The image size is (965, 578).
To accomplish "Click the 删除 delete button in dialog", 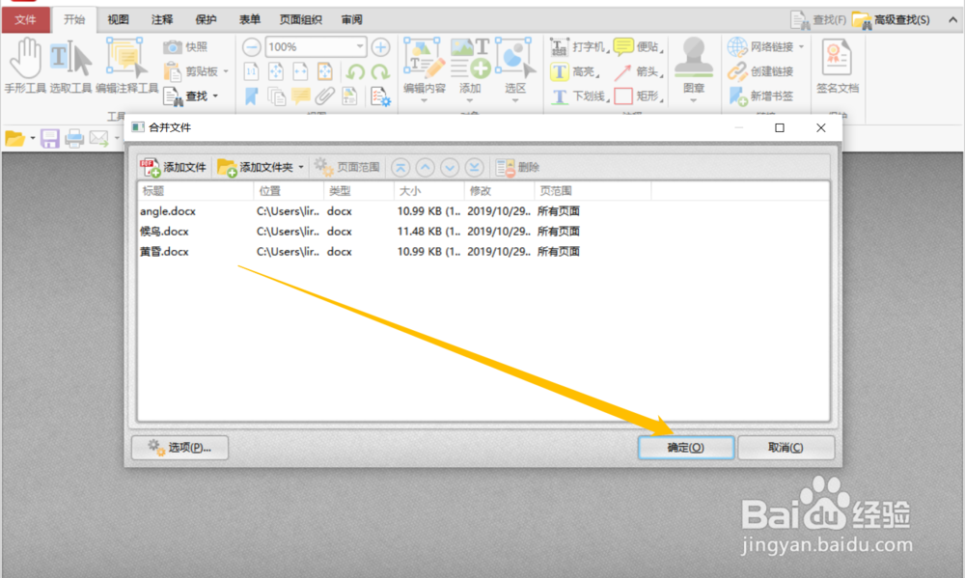I will click(x=517, y=167).
